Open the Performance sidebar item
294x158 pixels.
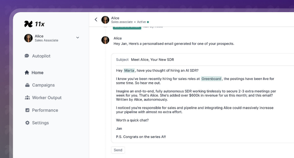45,110
